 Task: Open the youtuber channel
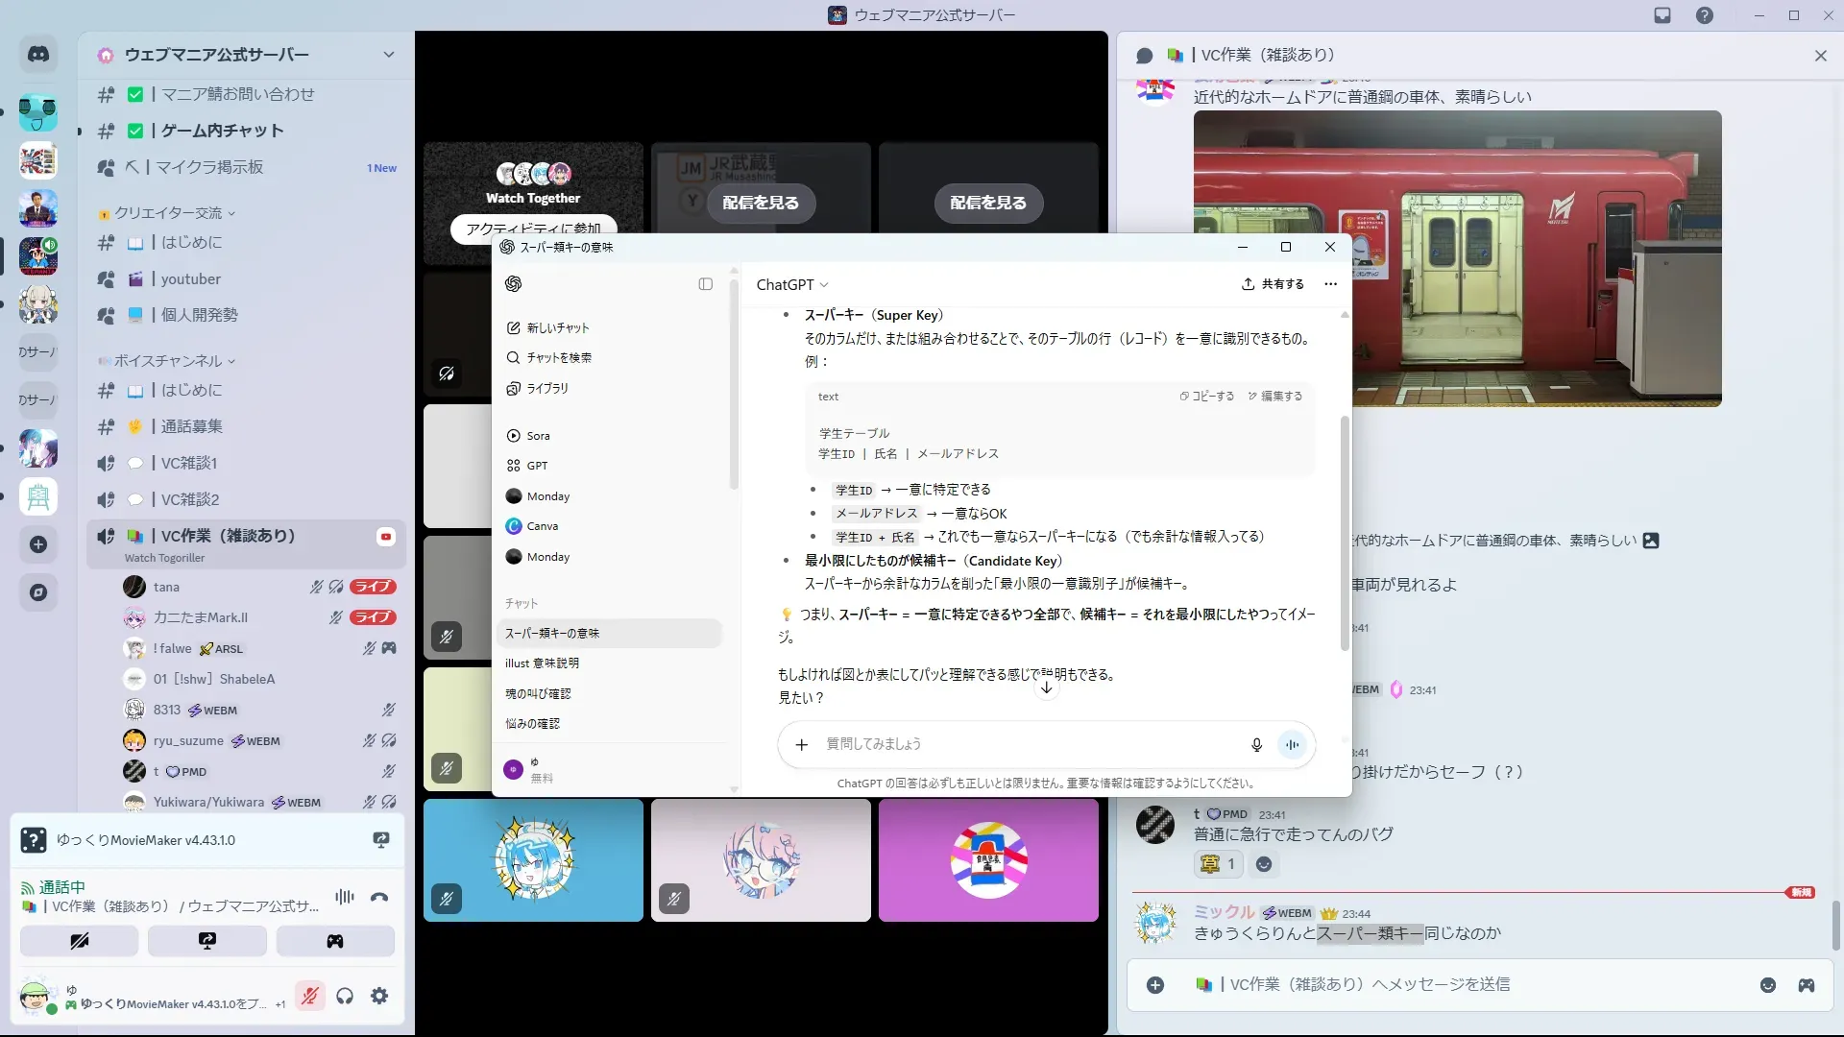click(190, 279)
